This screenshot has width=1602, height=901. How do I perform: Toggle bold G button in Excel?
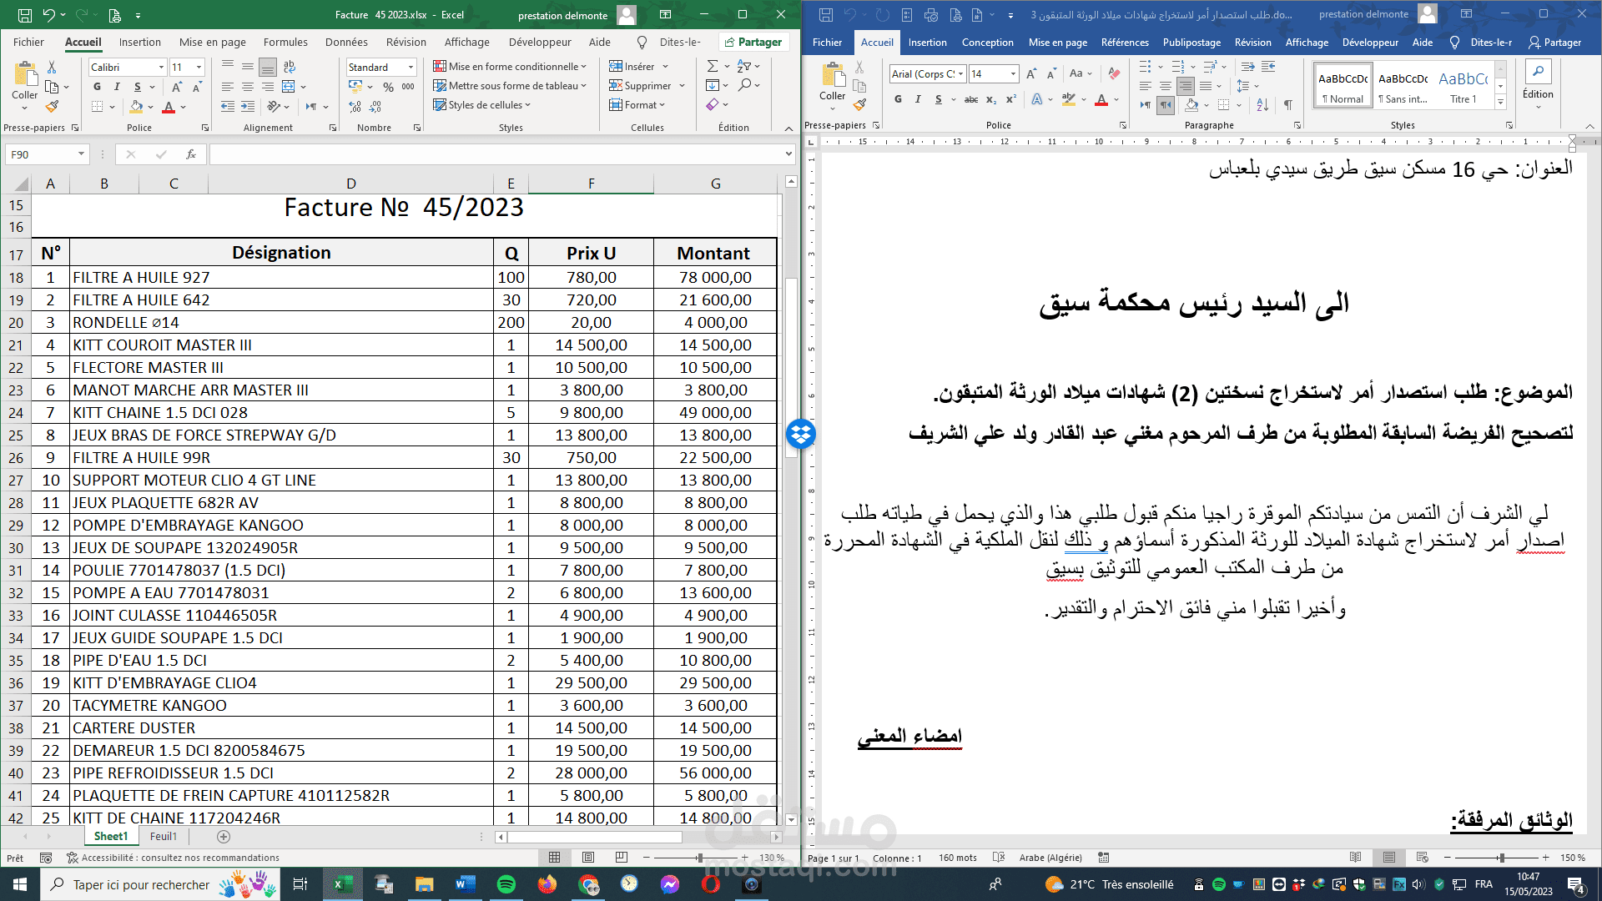(x=97, y=87)
